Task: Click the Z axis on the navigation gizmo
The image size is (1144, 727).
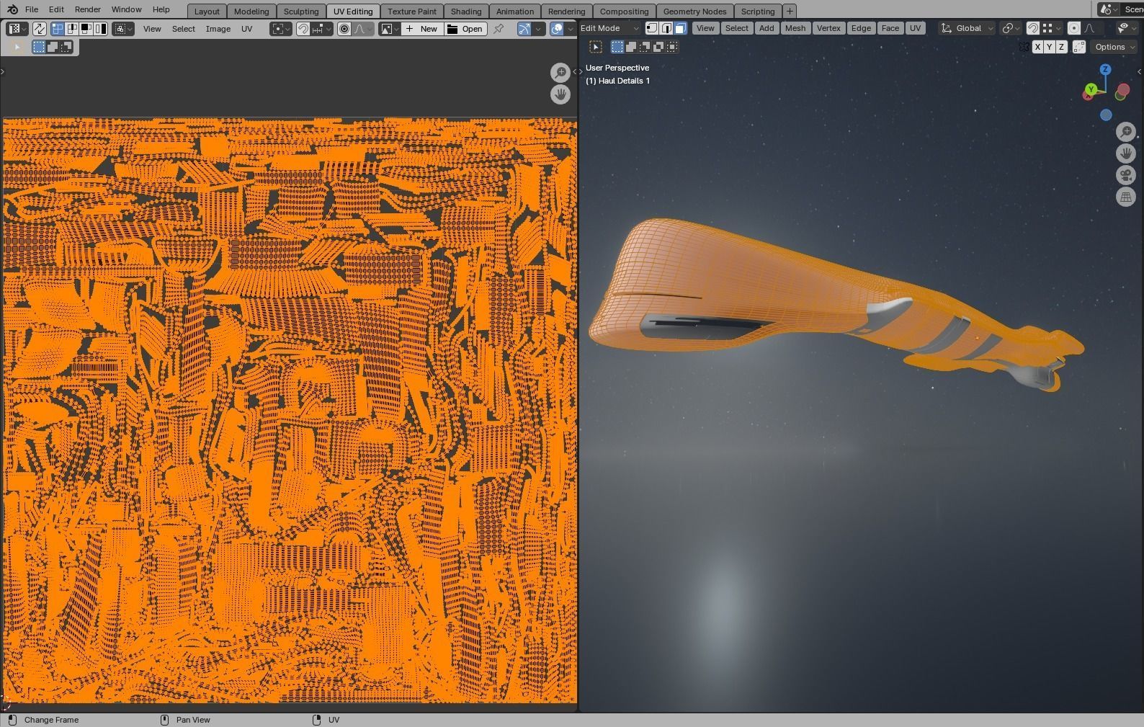Action: pos(1105,69)
